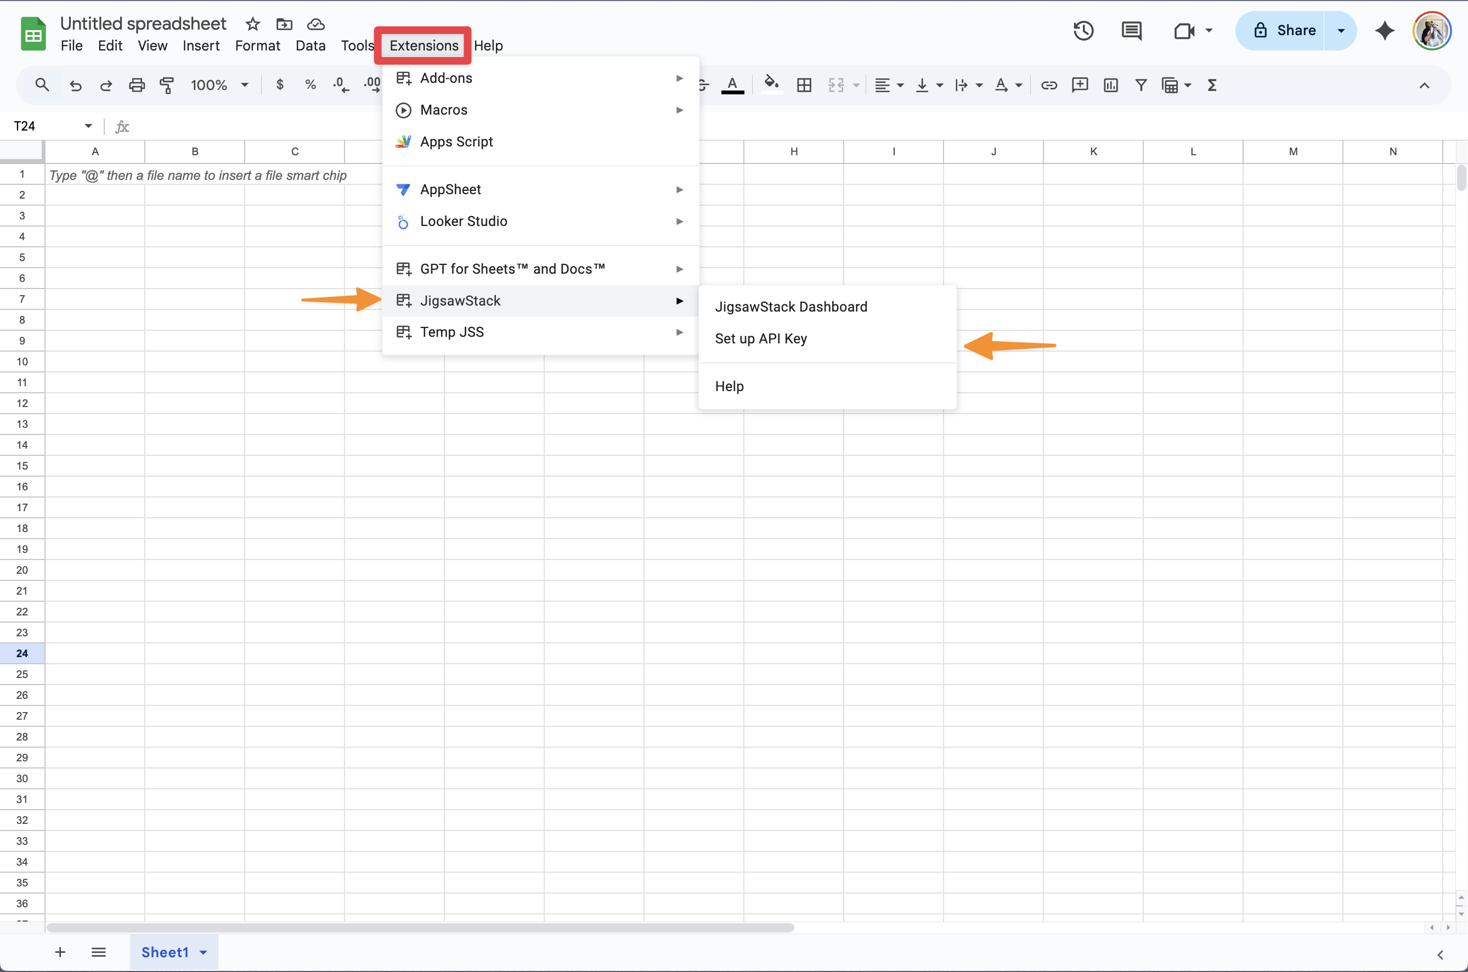
Task: Open Macros submenu
Action: (540, 110)
